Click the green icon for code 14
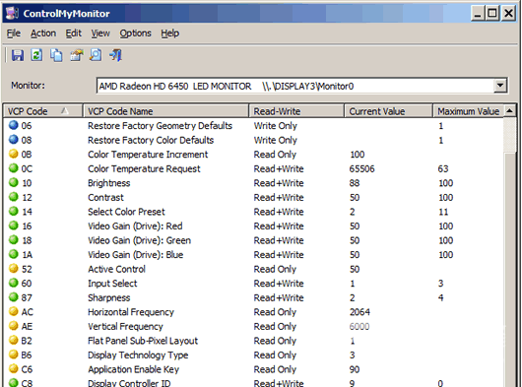 (14, 211)
